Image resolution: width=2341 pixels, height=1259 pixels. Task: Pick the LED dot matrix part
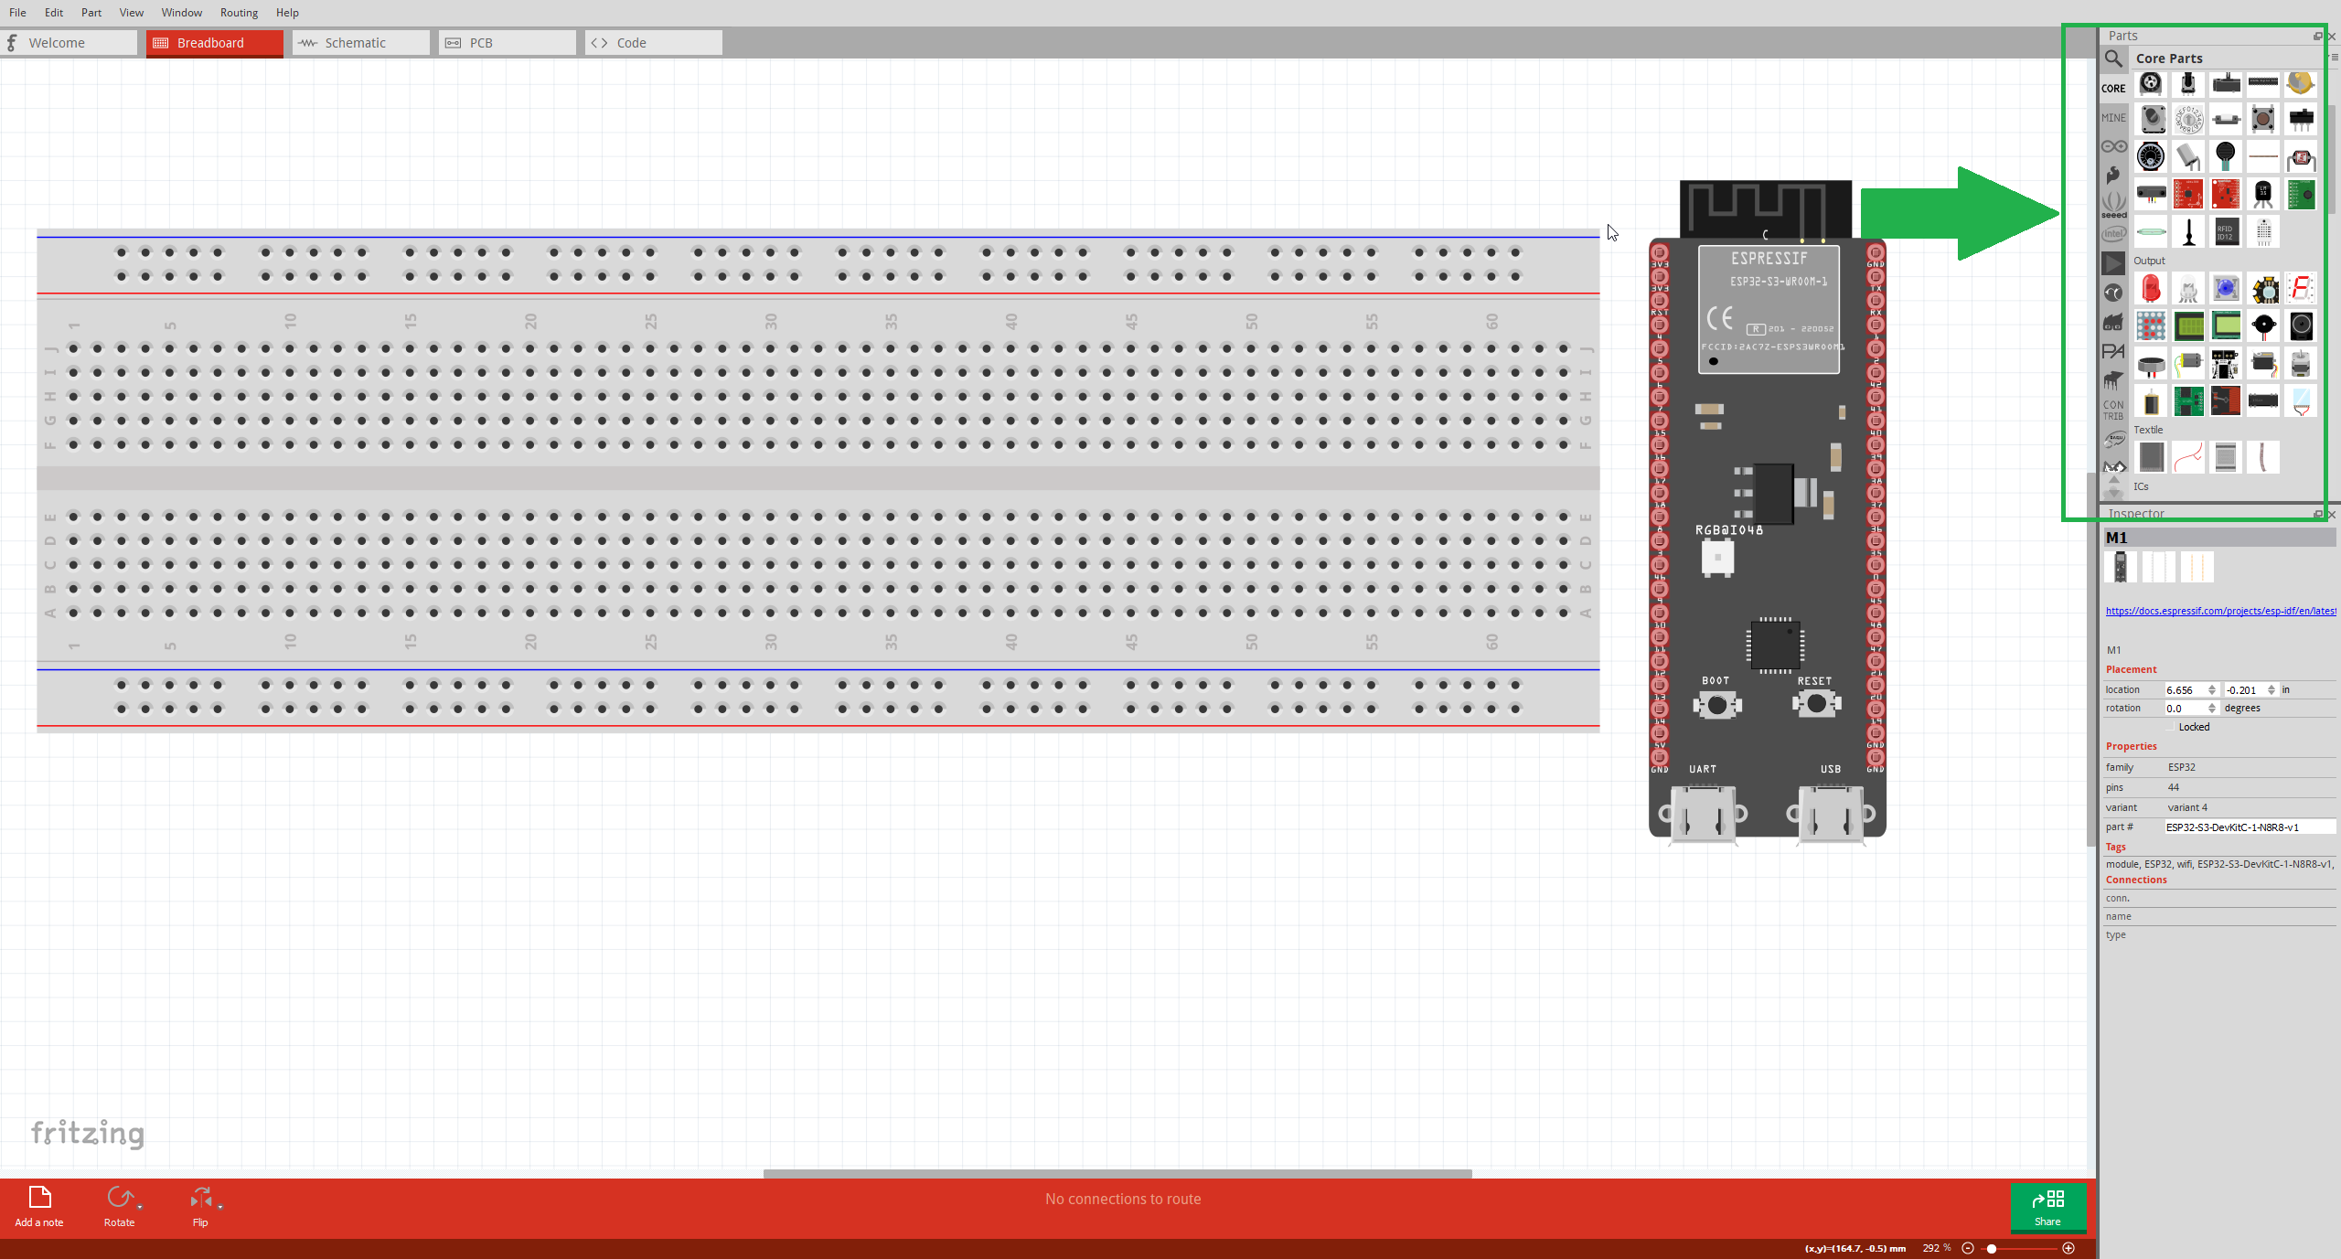(2151, 325)
